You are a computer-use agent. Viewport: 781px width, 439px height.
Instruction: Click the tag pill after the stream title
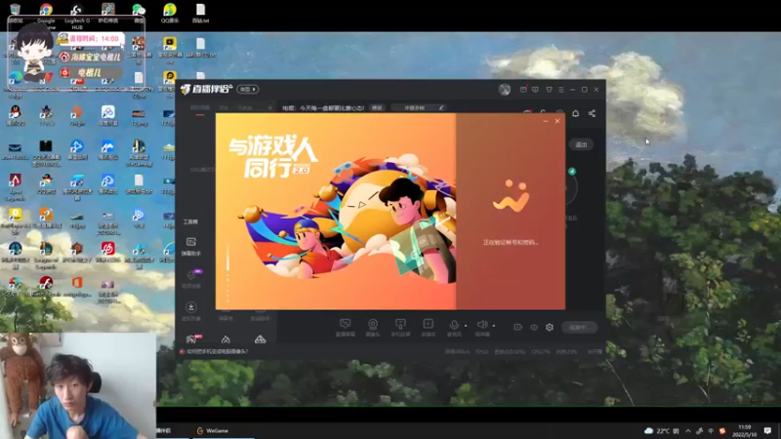pos(377,107)
